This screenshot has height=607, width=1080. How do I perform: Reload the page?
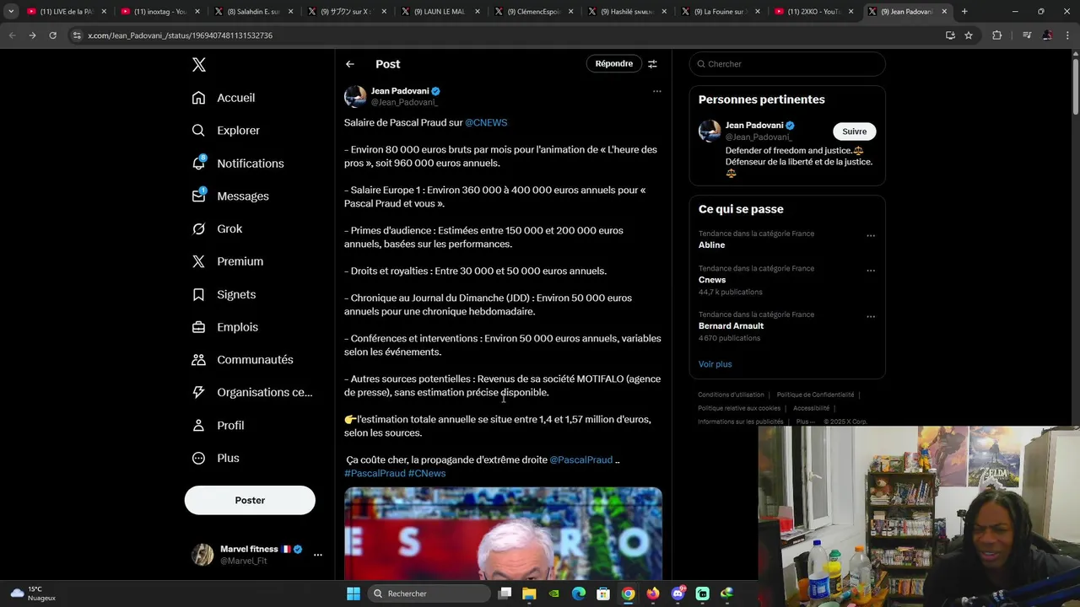coord(52,35)
